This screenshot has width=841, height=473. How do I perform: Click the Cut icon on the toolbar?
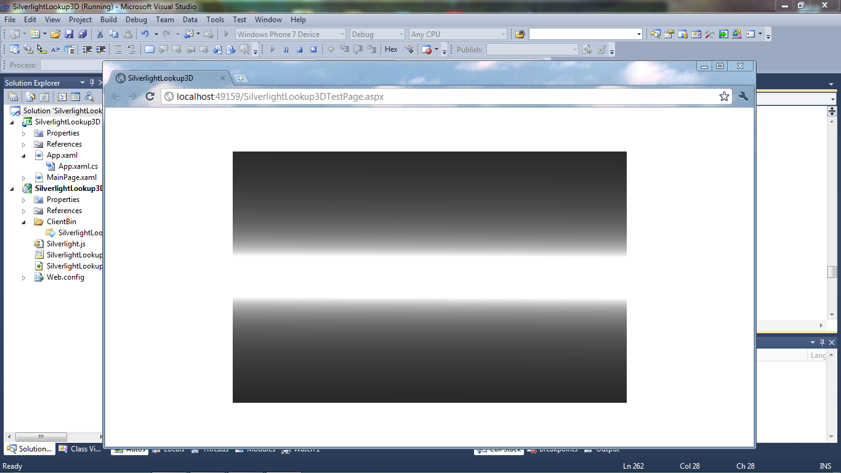pyautogui.click(x=100, y=34)
